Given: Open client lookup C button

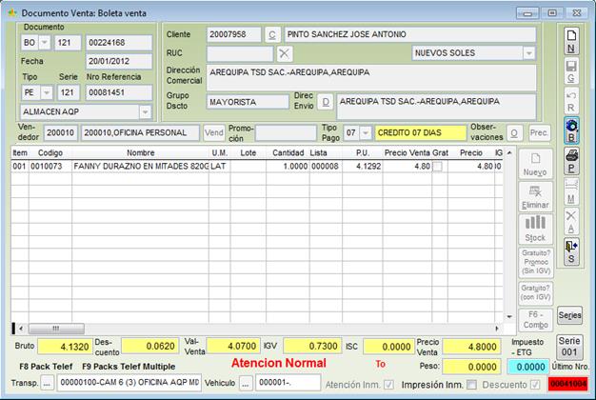Looking at the screenshot, I should click(272, 34).
